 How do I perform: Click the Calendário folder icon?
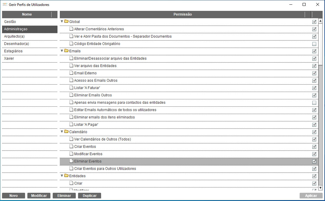66,132
